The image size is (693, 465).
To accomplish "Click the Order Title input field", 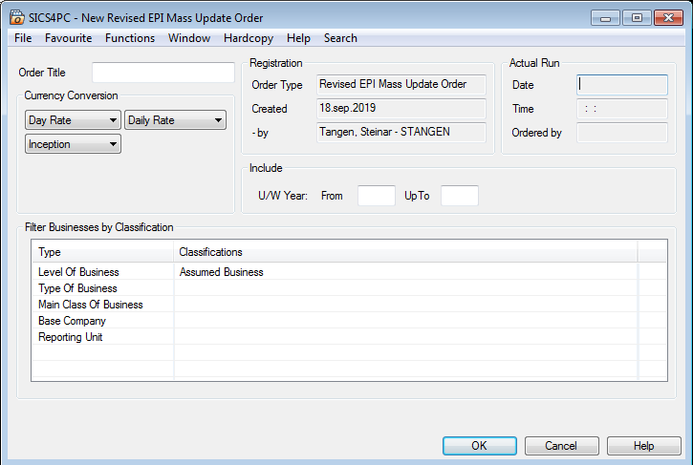I will 163,73.
